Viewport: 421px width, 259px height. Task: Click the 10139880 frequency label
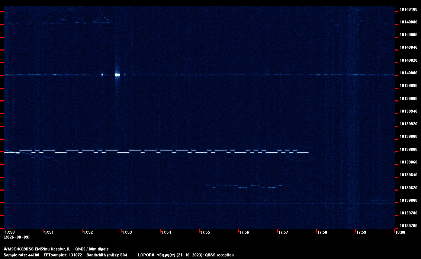[x=408, y=149]
